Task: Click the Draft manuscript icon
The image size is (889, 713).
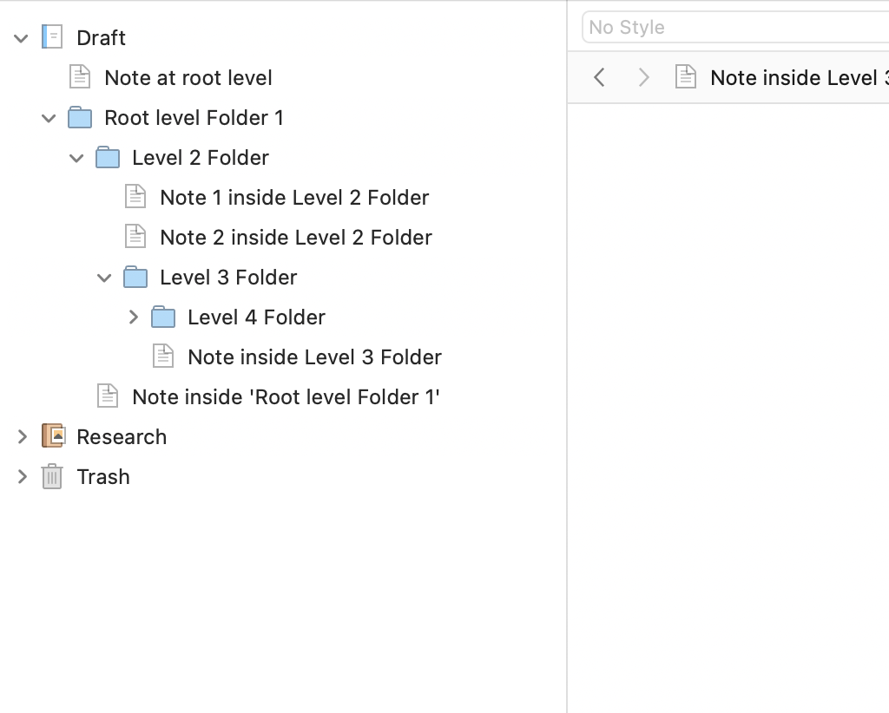Action: pos(52,37)
